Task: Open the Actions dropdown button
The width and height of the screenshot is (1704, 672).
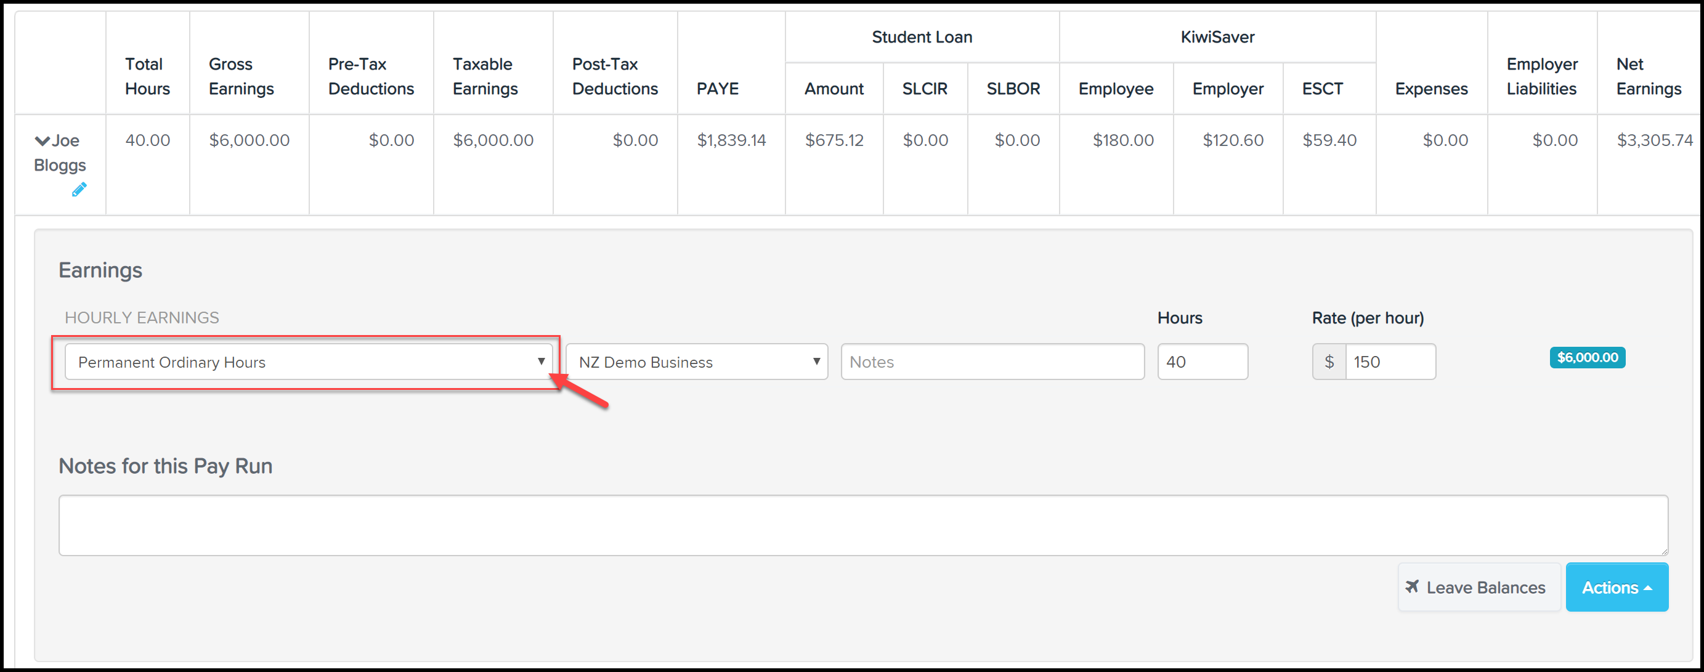Action: point(1616,588)
